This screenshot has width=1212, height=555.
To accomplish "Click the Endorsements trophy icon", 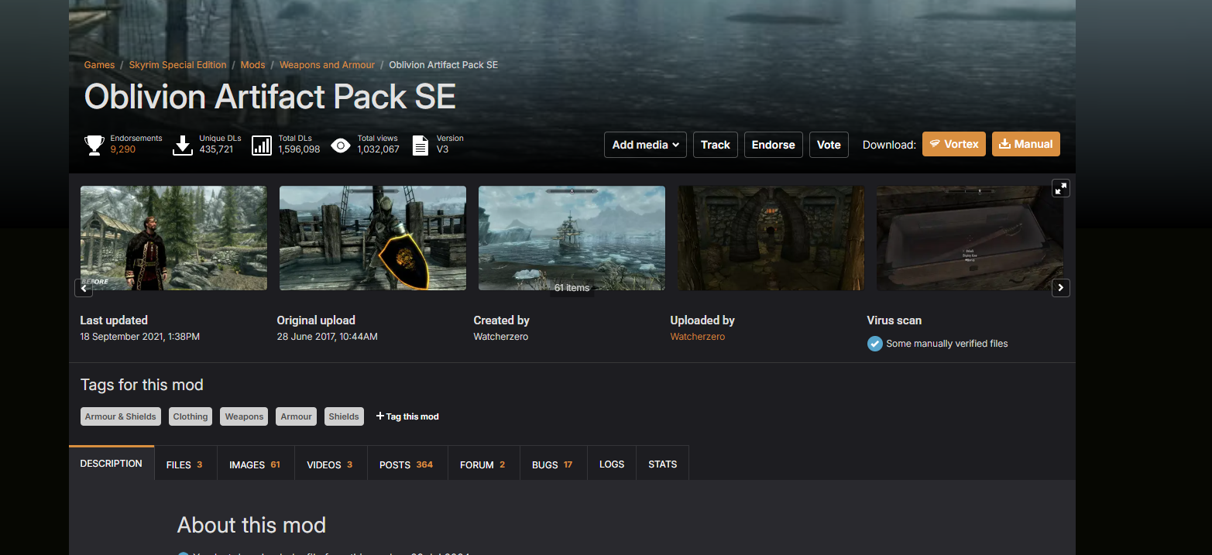I will pos(94,145).
